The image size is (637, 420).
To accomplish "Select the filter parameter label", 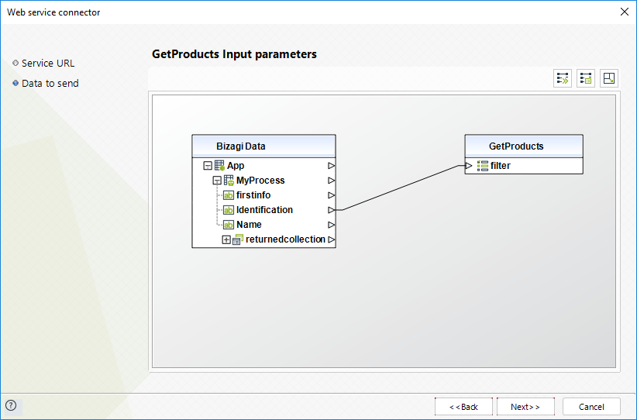I will [x=501, y=166].
